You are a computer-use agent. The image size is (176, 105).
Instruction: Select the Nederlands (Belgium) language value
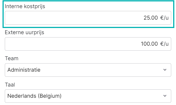tap(34, 96)
